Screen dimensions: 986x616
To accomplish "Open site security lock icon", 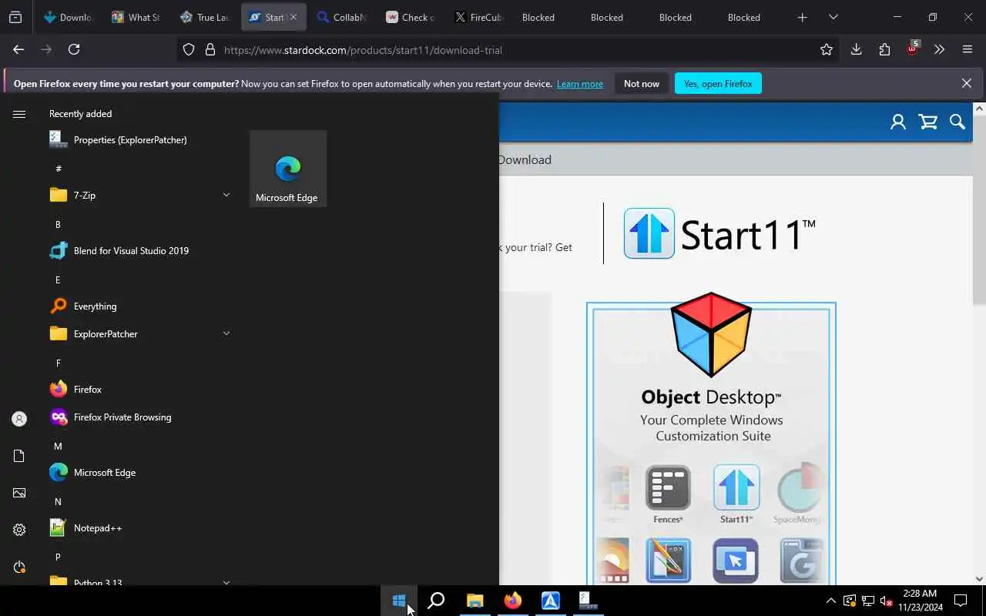I will point(210,50).
